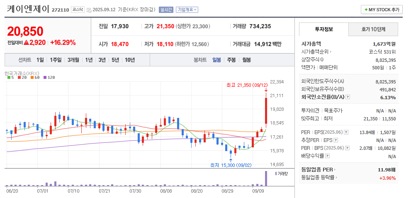Select the 5년 line chart period

115,60
